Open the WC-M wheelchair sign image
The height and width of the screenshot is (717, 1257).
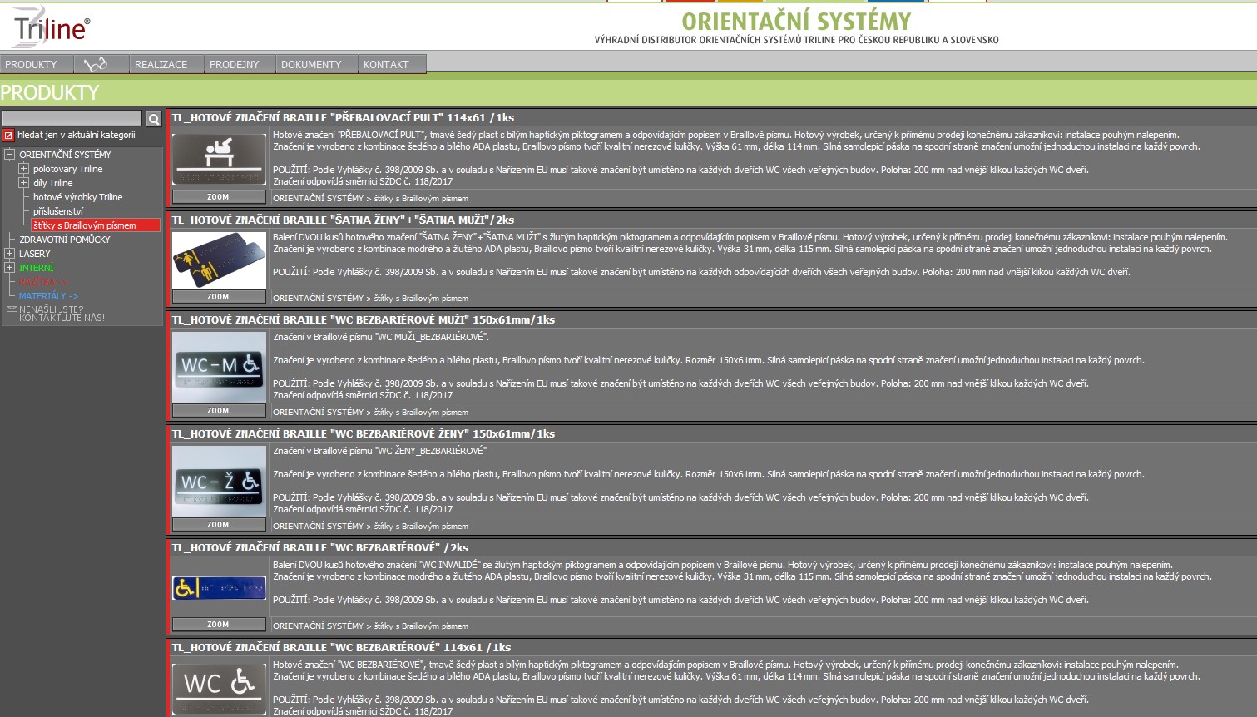click(219, 366)
